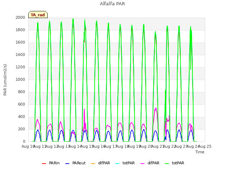Click the Aug 25 x-axis tick label

[x=205, y=146]
